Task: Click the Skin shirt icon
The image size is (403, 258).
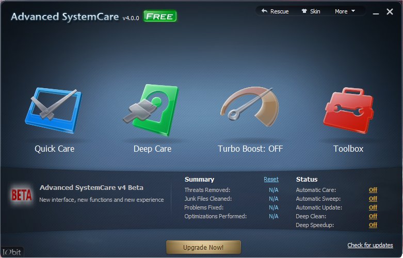Action: click(x=304, y=11)
